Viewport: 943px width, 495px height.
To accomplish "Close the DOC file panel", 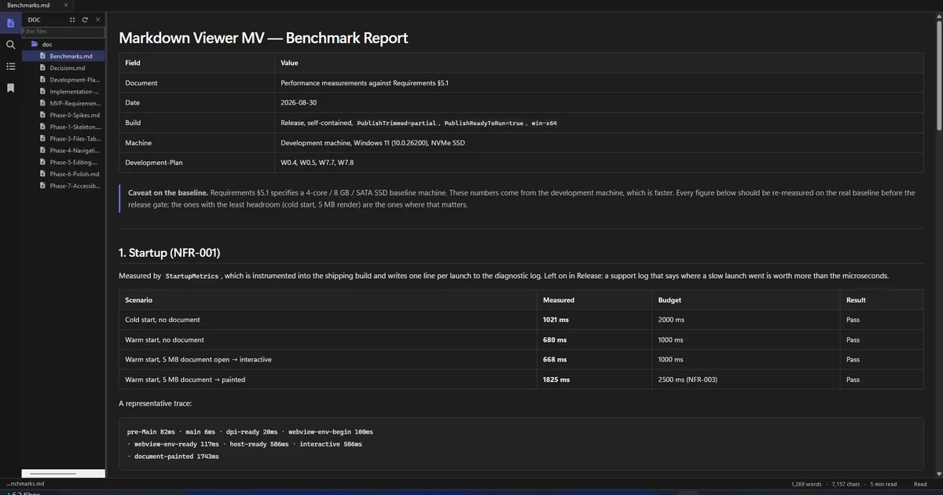I will point(97,20).
